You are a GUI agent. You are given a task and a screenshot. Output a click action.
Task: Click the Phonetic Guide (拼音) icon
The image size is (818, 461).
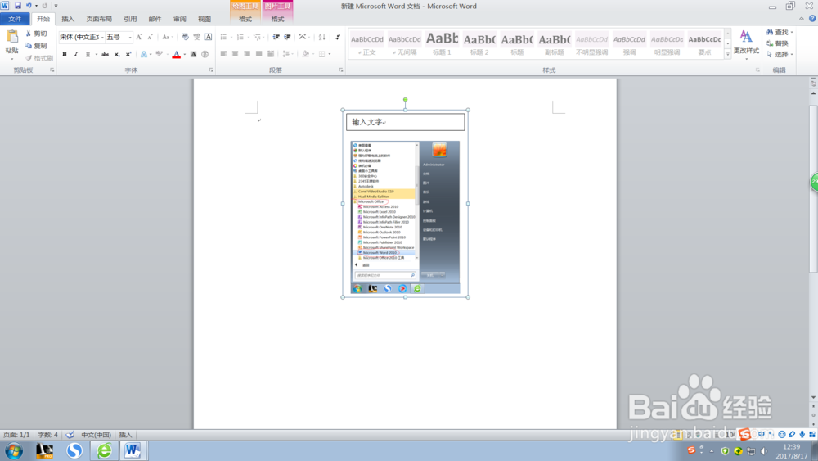click(x=196, y=37)
